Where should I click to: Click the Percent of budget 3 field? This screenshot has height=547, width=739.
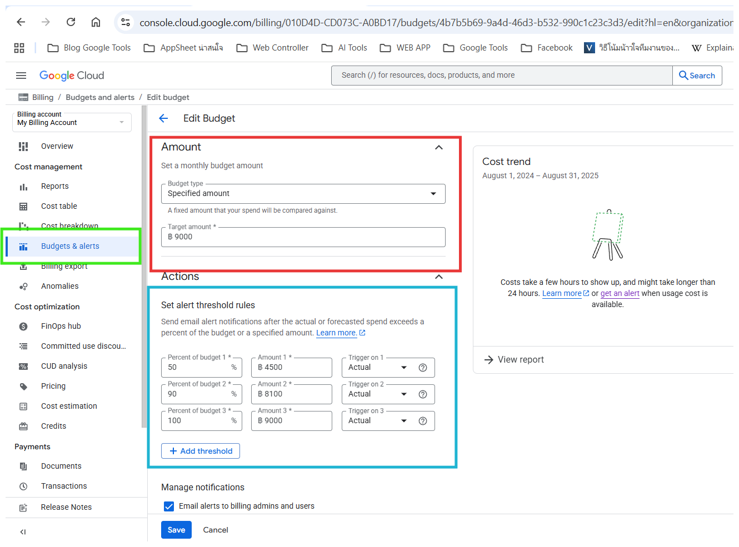202,421
